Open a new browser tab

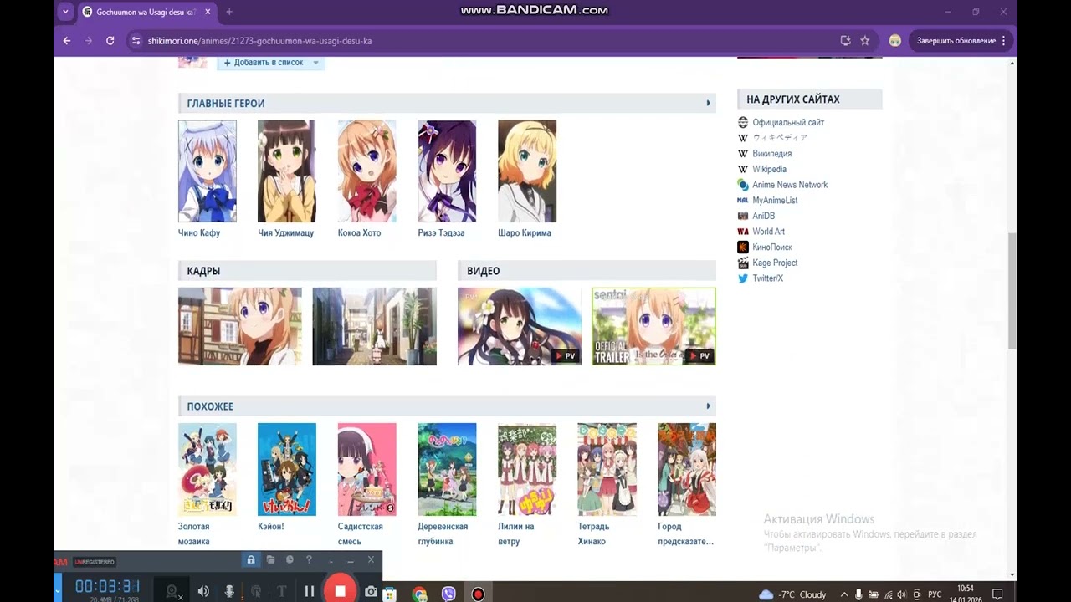click(229, 12)
